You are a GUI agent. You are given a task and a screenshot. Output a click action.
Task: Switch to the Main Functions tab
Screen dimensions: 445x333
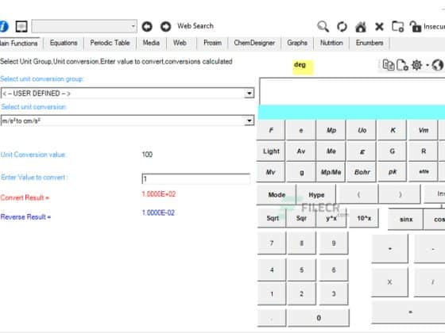19,44
